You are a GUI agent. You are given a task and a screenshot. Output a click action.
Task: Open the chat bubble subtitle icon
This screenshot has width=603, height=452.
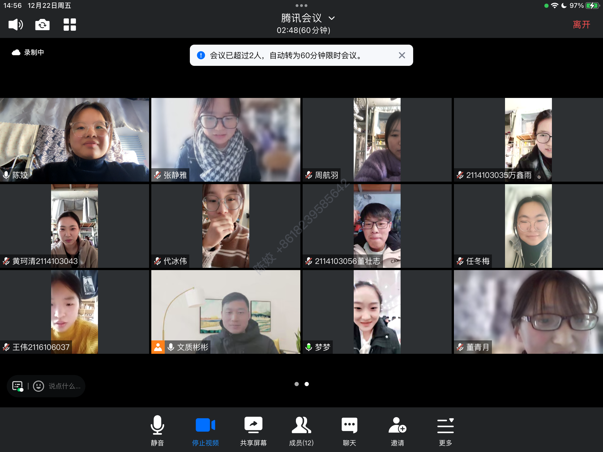click(18, 386)
